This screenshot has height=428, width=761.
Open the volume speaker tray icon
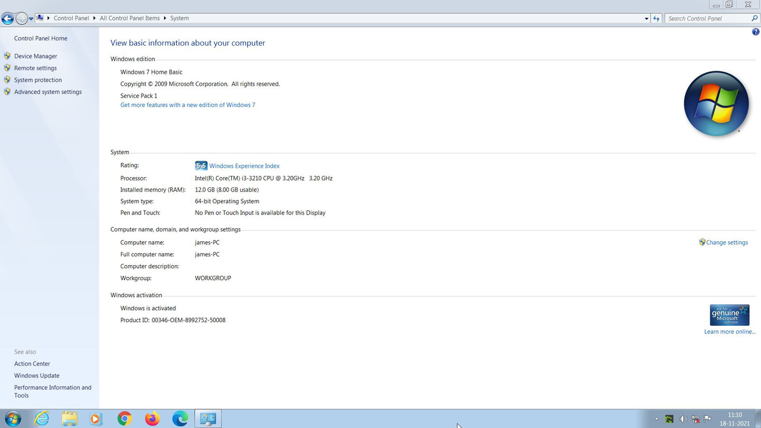point(683,419)
